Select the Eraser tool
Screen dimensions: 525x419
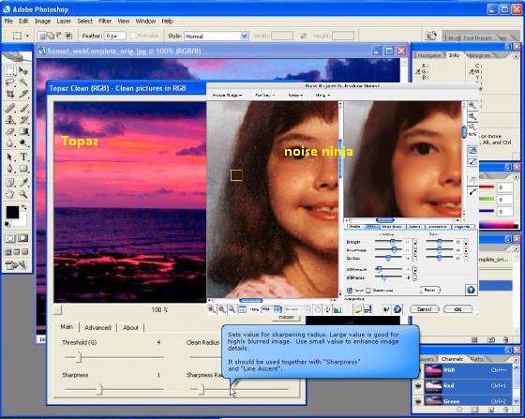(10, 131)
